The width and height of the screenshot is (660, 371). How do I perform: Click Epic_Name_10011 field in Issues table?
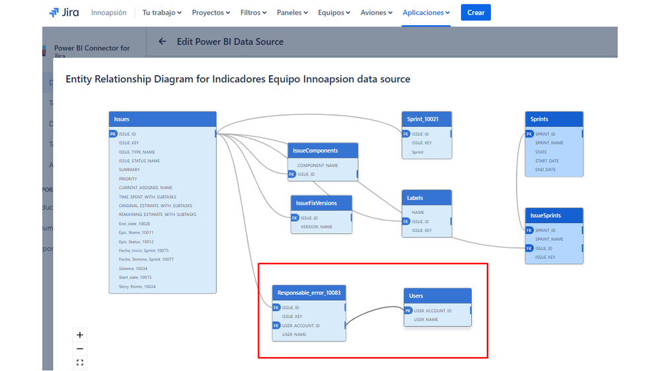[x=136, y=232]
